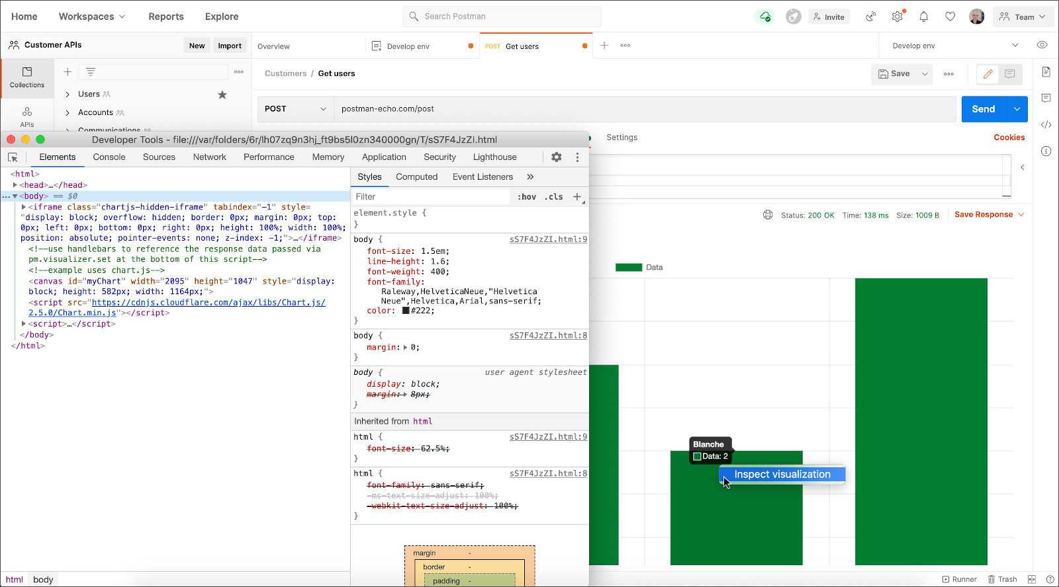Screen dimensions: 1059x587
Task: Expand the Accounts collection
Action: [x=68, y=113]
